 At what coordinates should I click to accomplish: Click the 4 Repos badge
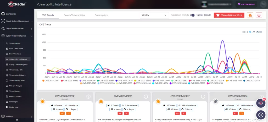point(129,110)
